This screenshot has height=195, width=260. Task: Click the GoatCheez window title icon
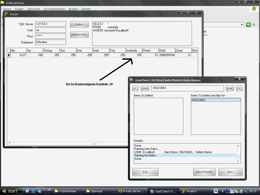tap(132, 80)
